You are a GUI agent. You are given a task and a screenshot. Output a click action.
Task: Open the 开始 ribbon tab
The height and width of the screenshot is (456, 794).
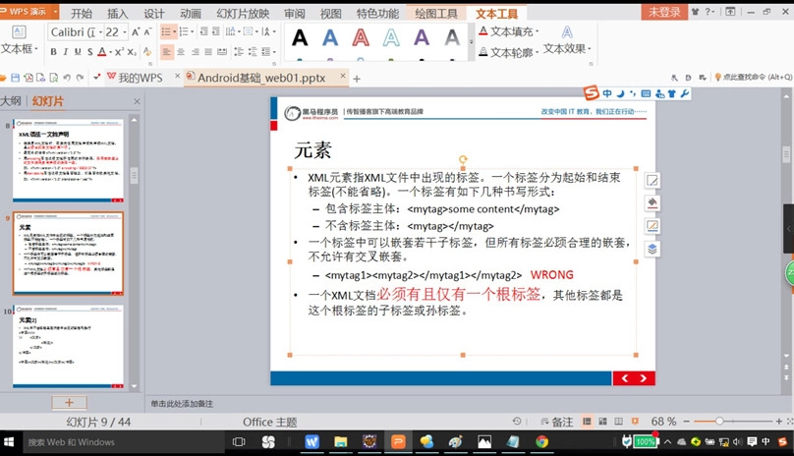(82, 13)
